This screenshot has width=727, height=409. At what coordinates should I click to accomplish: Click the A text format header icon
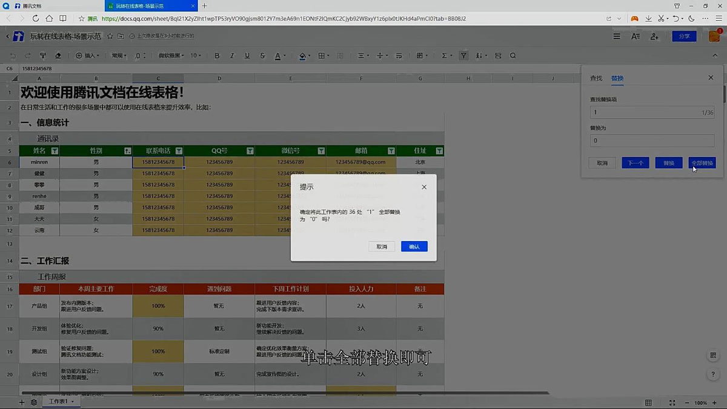636,36
